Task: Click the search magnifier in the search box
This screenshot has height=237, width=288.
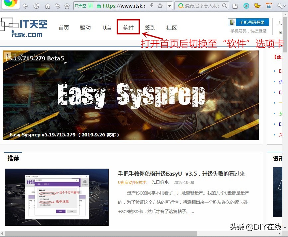Action: coord(225,5)
